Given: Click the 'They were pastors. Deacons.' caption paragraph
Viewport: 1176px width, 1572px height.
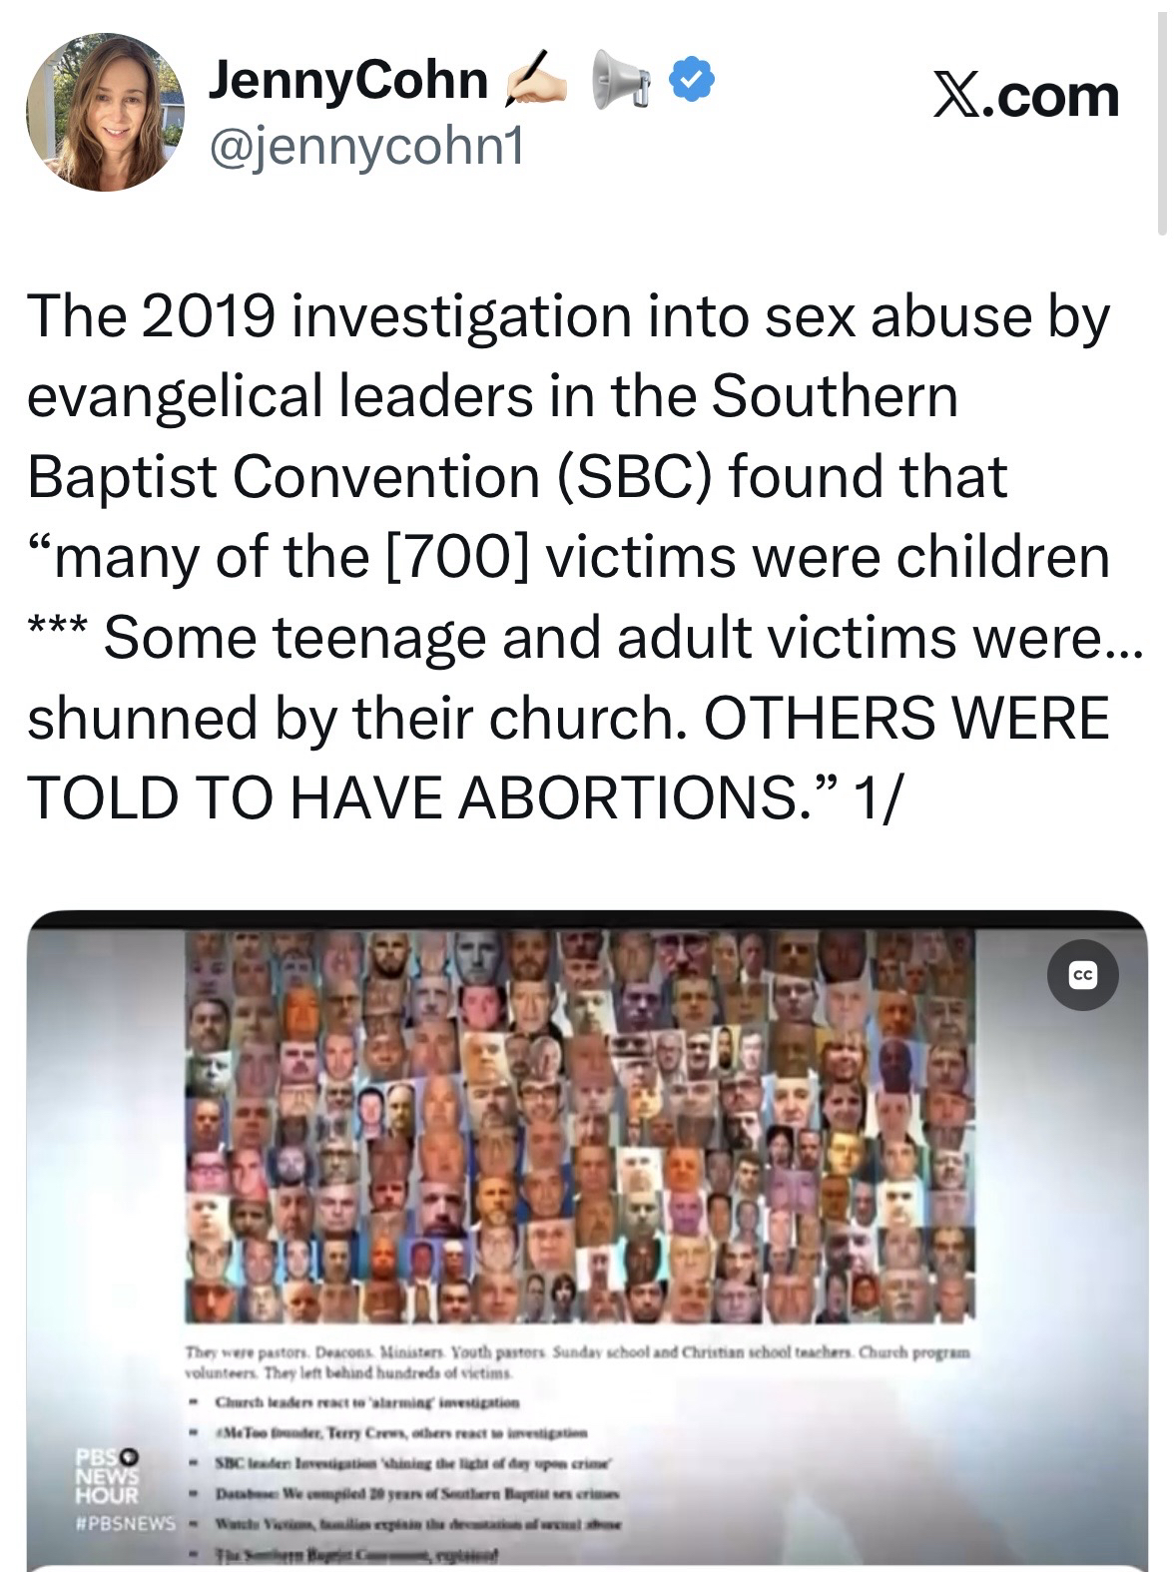Looking at the screenshot, I should [577, 1361].
